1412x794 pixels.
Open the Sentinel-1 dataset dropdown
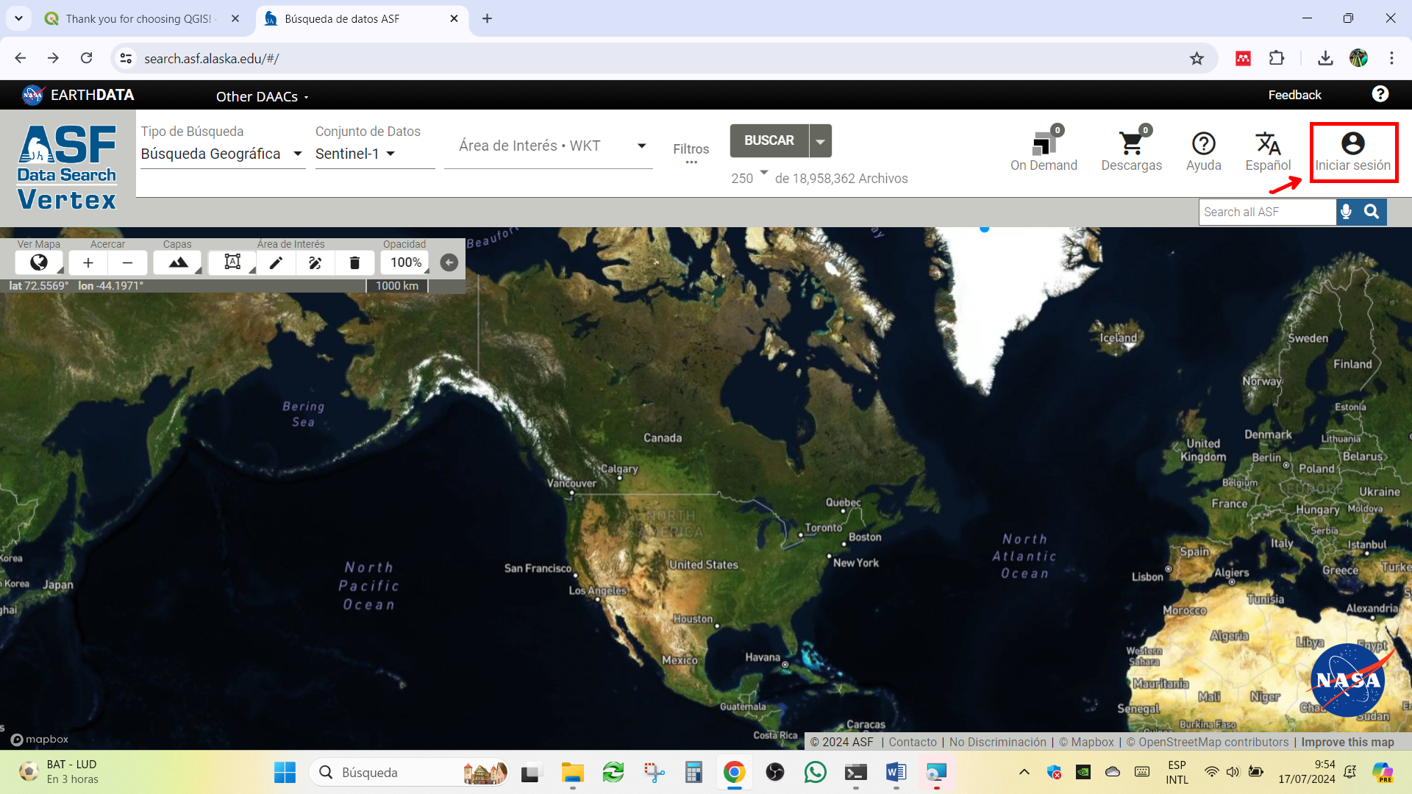click(x=356, y=154)
